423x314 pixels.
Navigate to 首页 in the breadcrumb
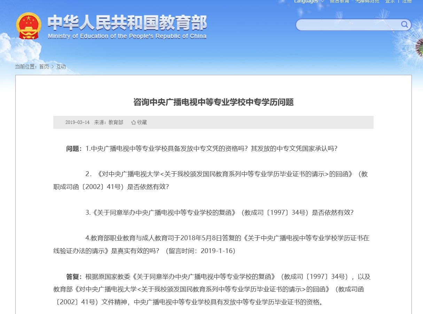[x=44, y=67]
